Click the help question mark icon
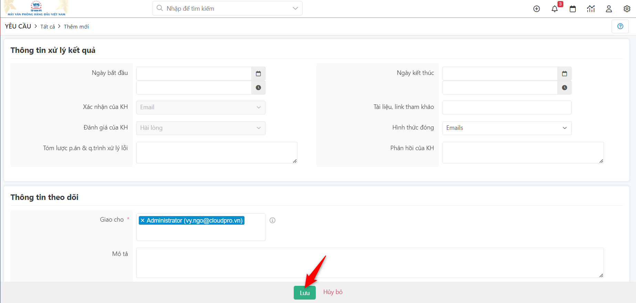The image size is (636, 303). coord(620,26)
